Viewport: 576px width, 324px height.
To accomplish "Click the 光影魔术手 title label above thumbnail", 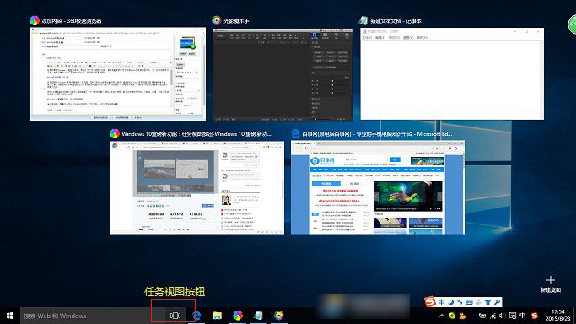I will (237, 21).
